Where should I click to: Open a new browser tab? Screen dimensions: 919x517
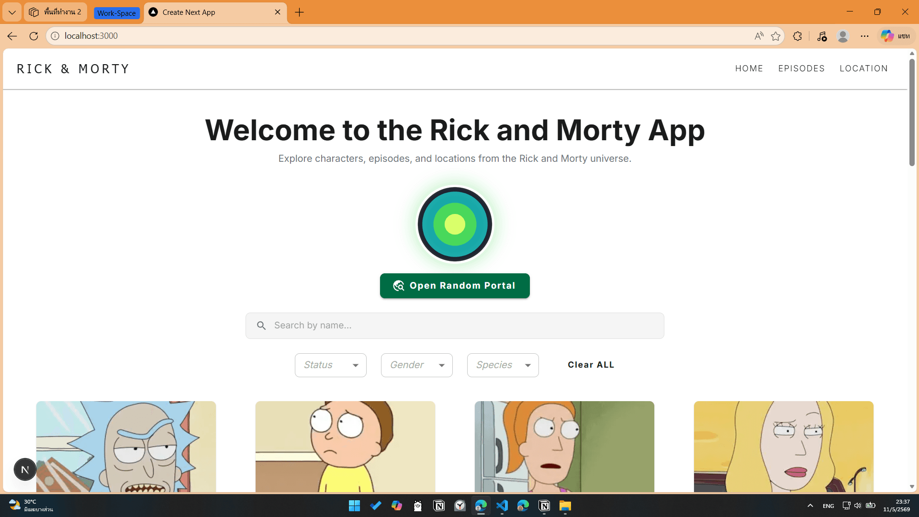(x=300, y=12)
